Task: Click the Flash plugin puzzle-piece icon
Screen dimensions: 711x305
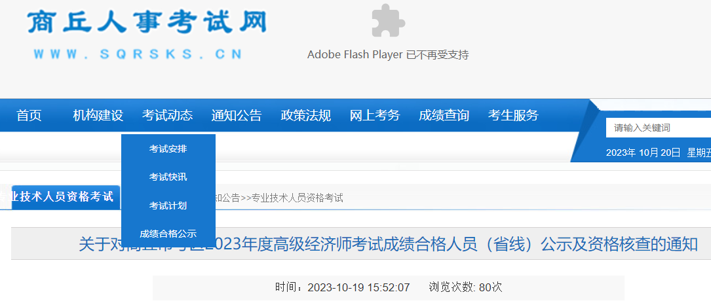Action: coord(388,20)
